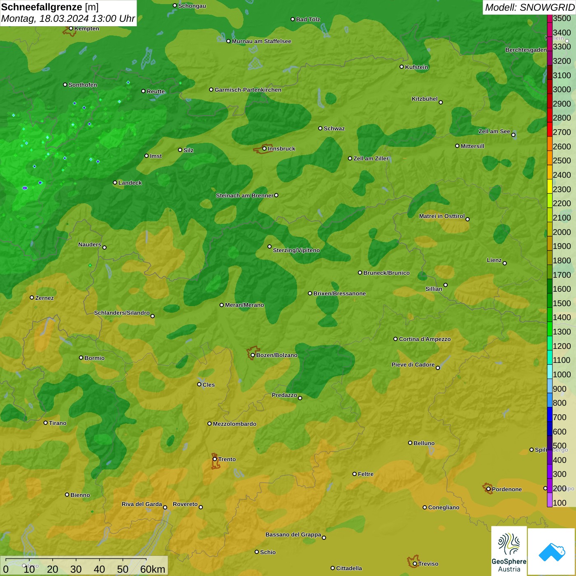Click the Schneefallgrenze [m] title
This screenshot has height=576, width=576.
coord(50,7)
